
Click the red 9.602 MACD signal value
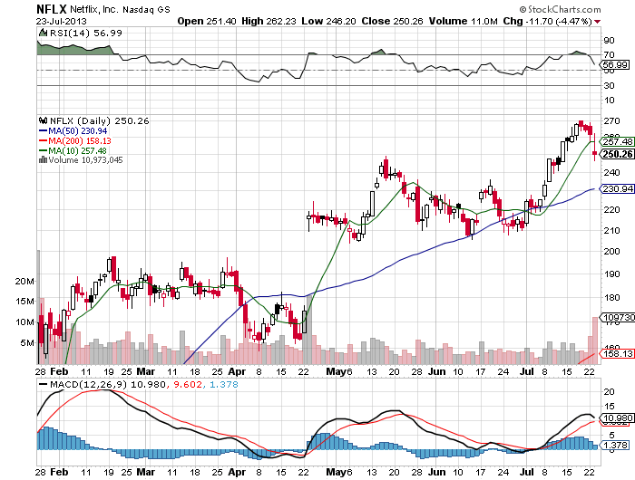[x=188, y=385]
